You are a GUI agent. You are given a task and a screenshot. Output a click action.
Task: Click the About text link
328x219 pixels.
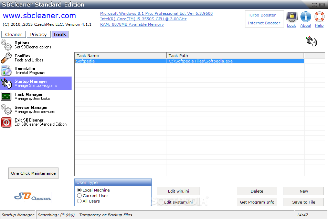pyautogui.click(x=306, y=25)
